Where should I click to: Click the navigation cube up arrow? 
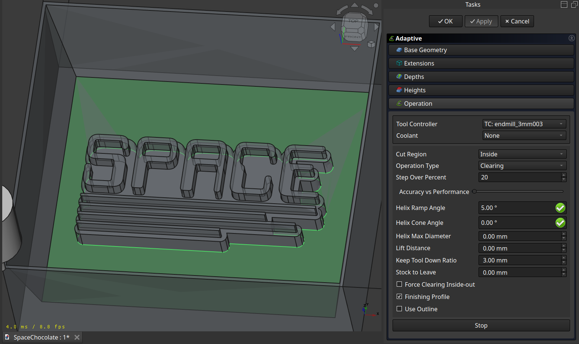point(355,5)
